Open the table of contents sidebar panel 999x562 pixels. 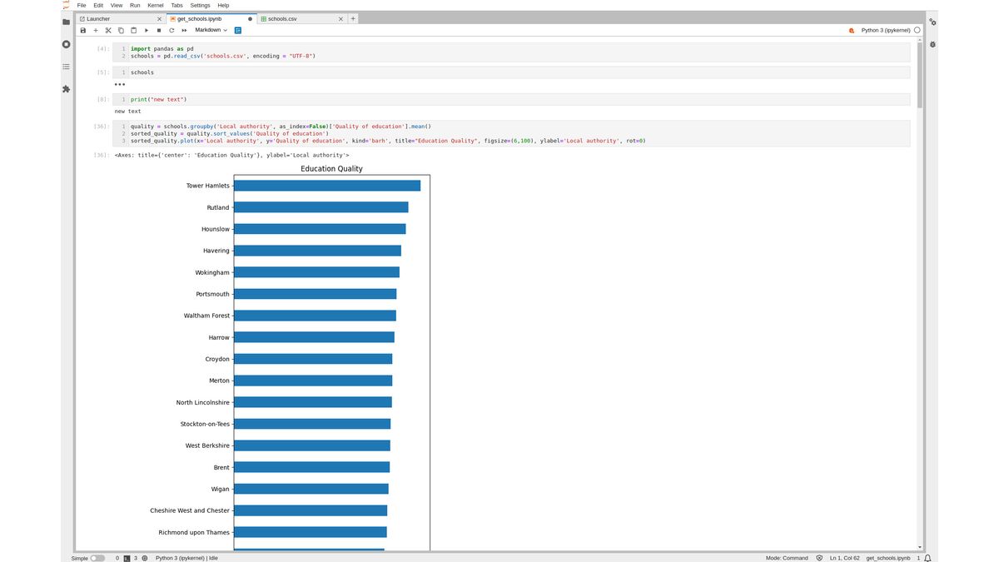(66, 67)
